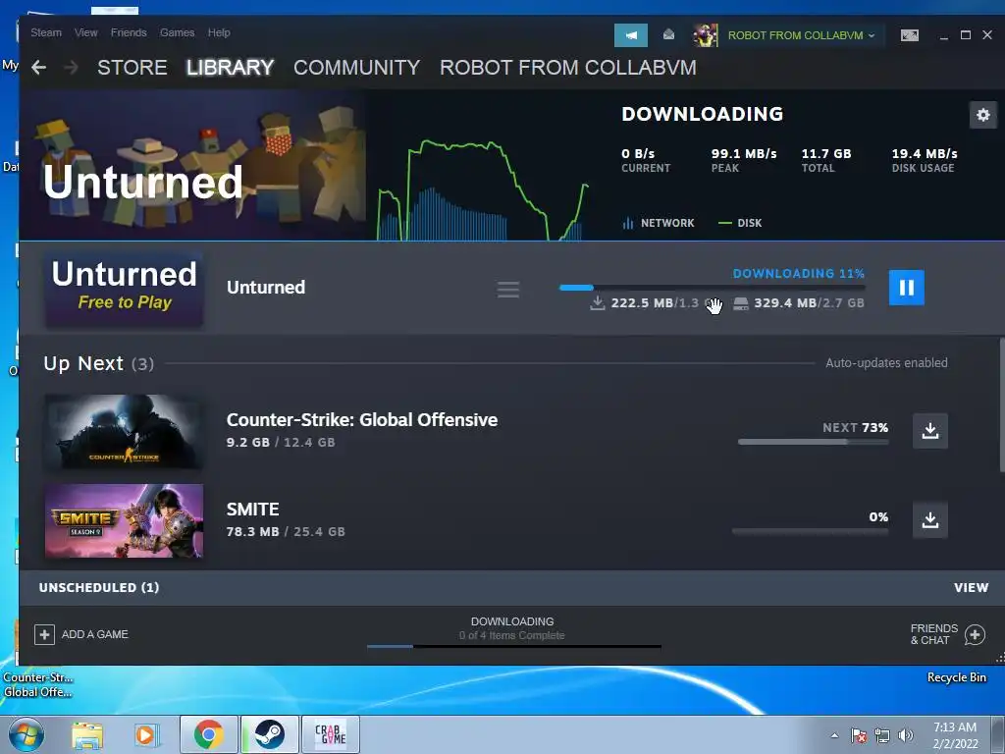The image size is (1005, 754).
Task: Open the Steam inbox envelope icon
Action: [x=668, y=34]
